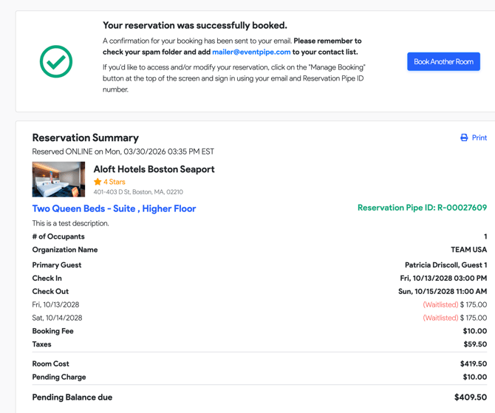The height and width of the screenshot is (413, 495).
Task: Click the Reservation Summary heading
Action: click(85, 137)
